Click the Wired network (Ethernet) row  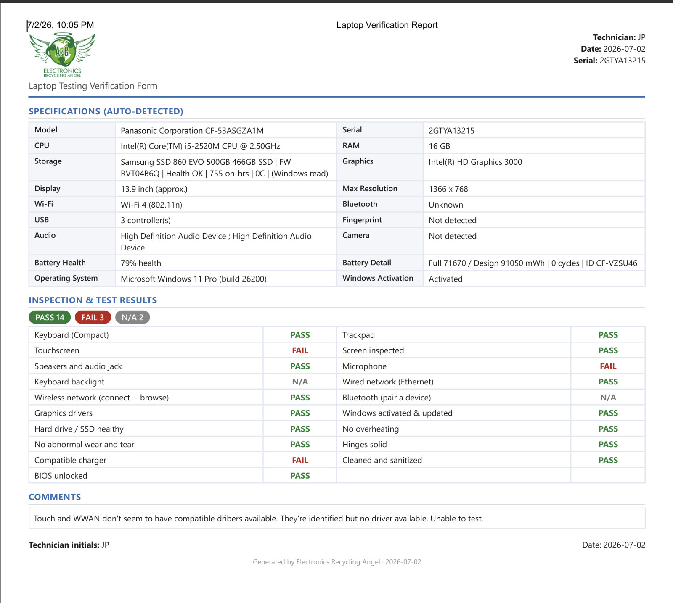click(491, 382)
